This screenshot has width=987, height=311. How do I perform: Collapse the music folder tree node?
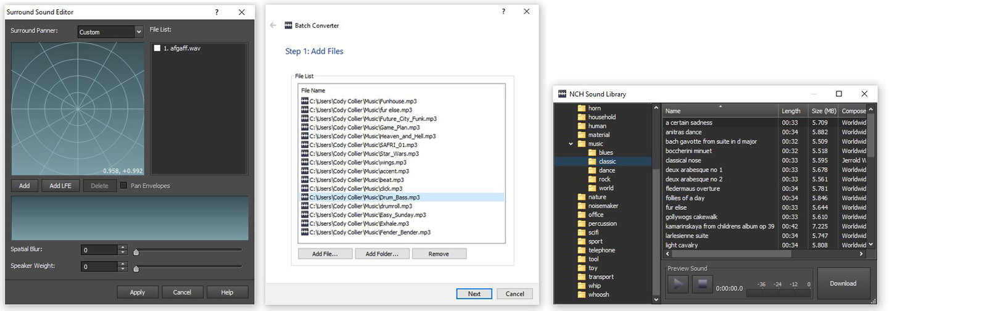tap(571, 144)
